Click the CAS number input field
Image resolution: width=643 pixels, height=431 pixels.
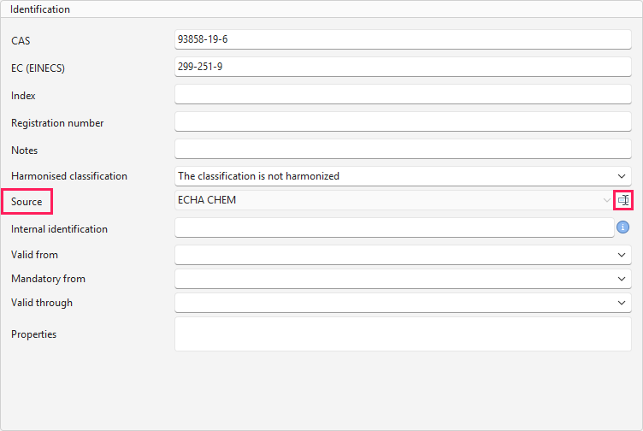[x=403, y=39]
